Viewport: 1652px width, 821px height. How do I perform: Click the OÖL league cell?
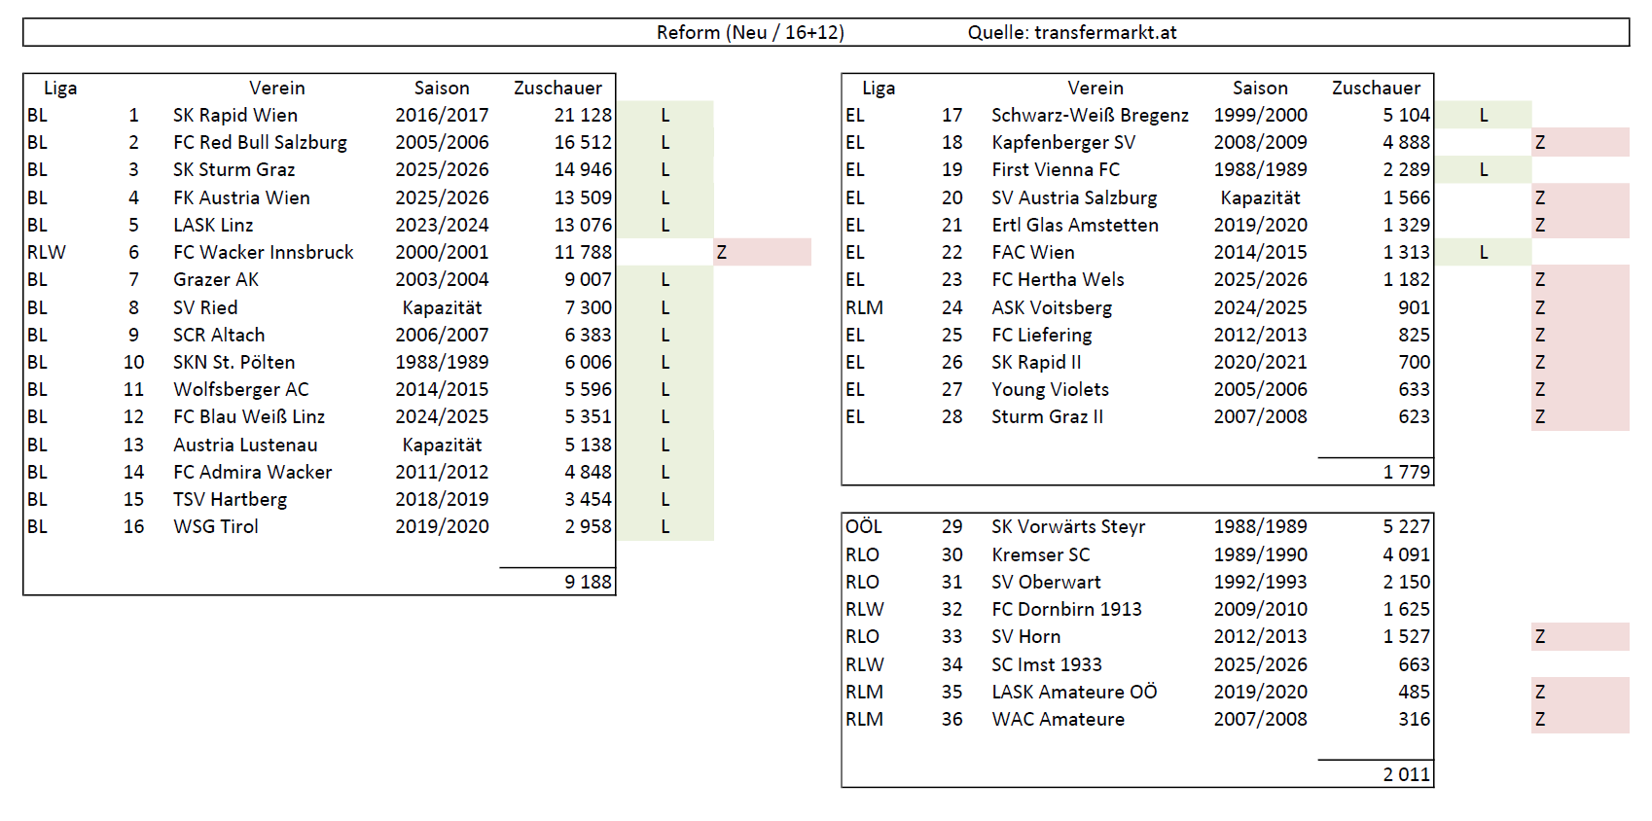pos(863,526)
